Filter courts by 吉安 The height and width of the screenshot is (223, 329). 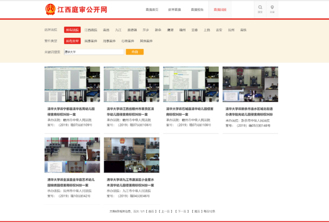pyautogui.click(x=219, y=30)
